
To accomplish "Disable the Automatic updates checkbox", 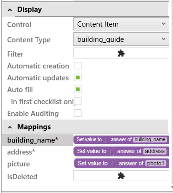I will point(78,77).
